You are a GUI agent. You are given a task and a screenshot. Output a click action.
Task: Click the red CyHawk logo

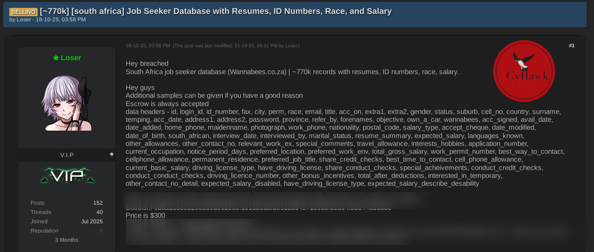pos(524,71)
